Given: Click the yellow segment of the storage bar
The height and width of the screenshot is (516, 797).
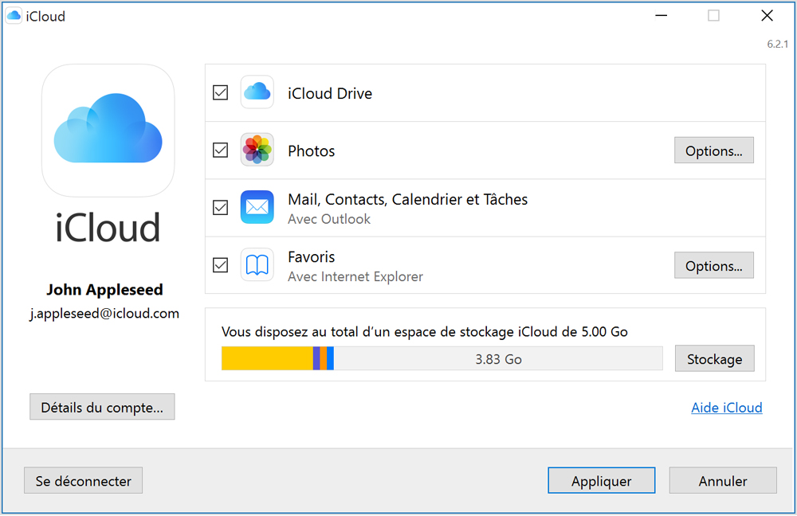Looking at the screenshot, I should [266, 359].
